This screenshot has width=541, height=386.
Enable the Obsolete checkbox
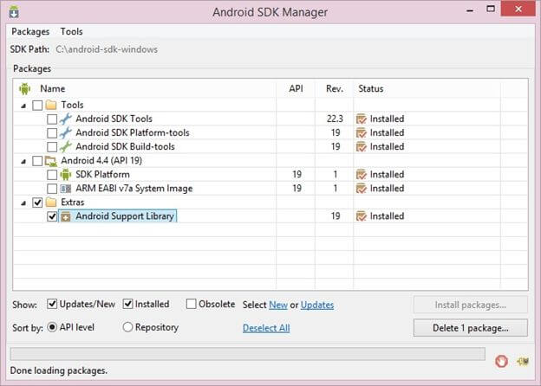click(x=192, y=305)
